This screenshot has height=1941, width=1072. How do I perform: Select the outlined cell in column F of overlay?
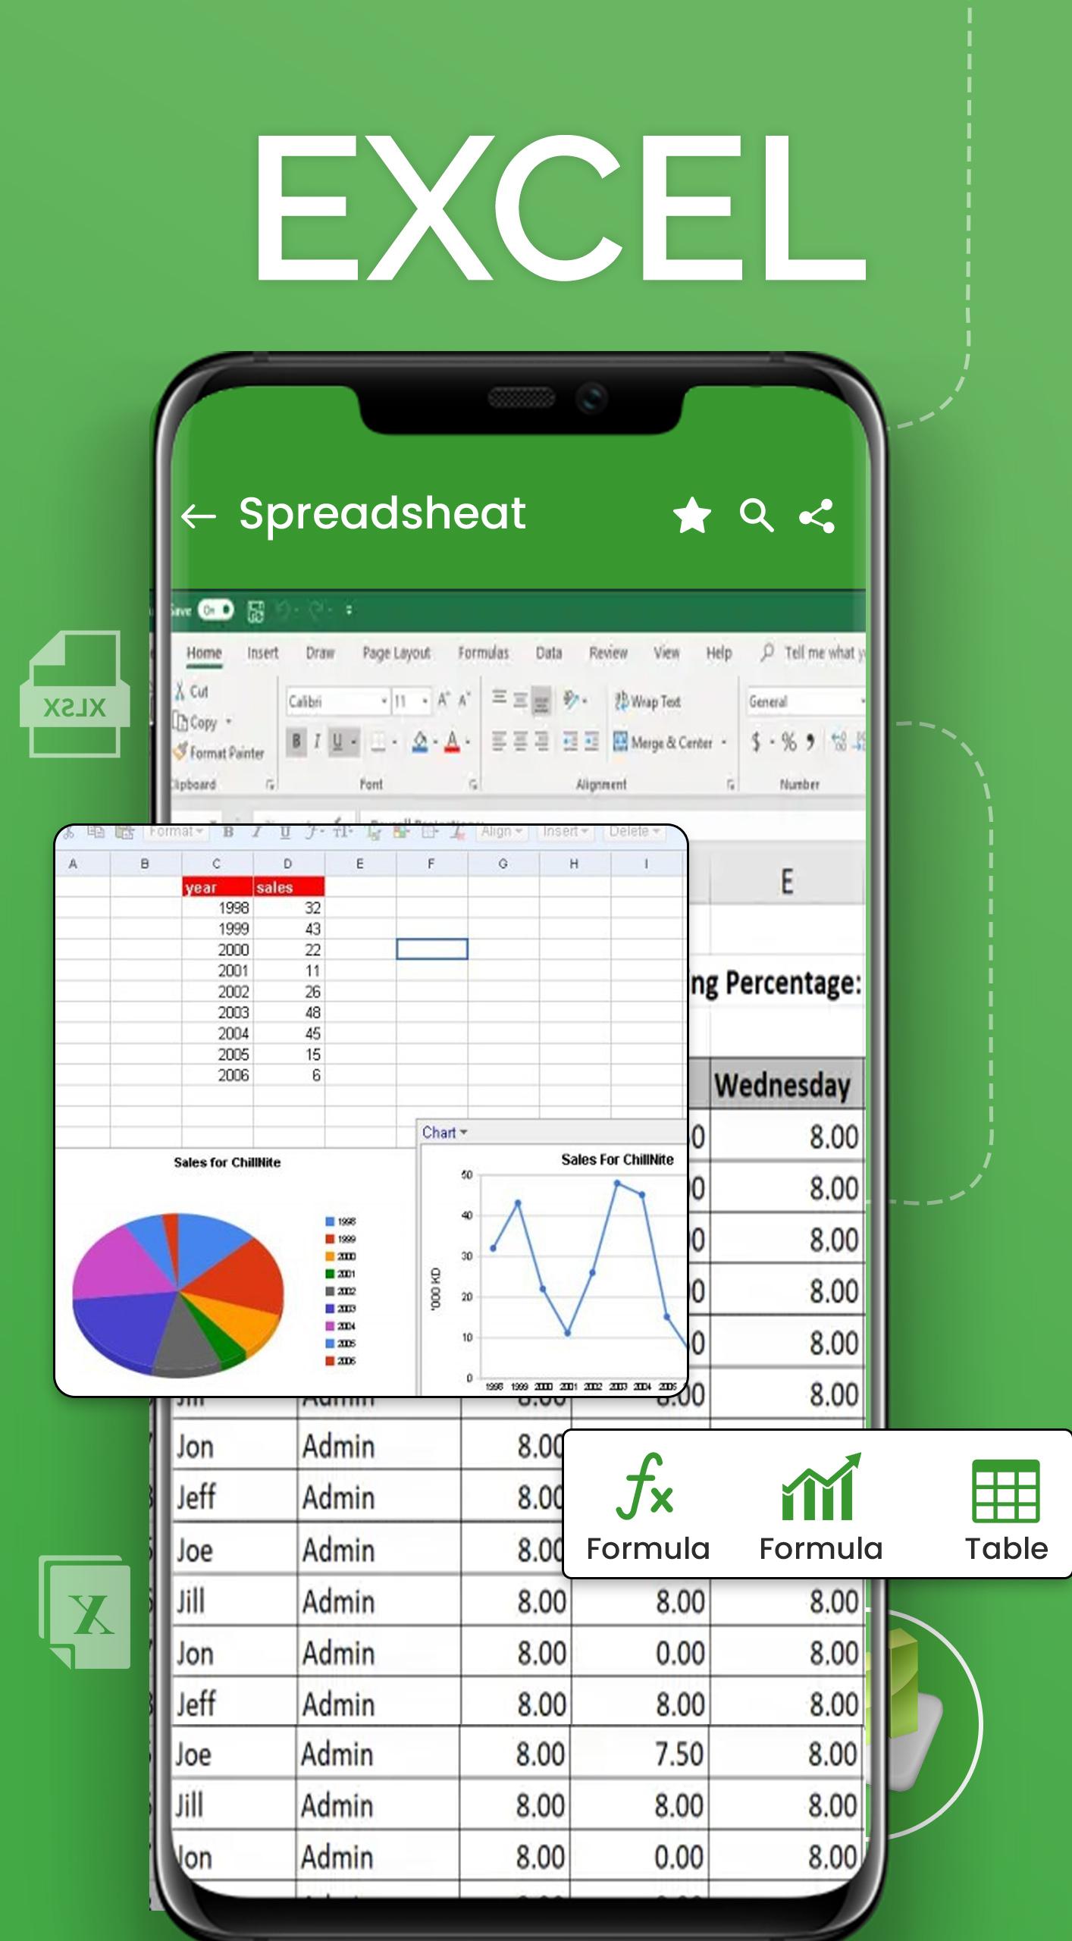click(432, 949)
